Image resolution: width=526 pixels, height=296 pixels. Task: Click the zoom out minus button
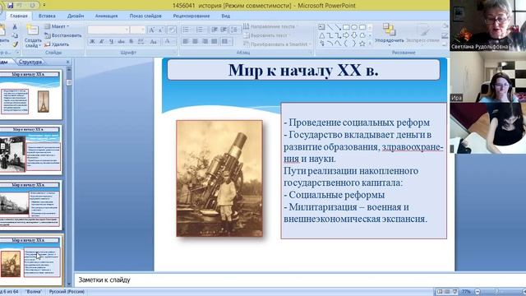click(x=478, y=292)
